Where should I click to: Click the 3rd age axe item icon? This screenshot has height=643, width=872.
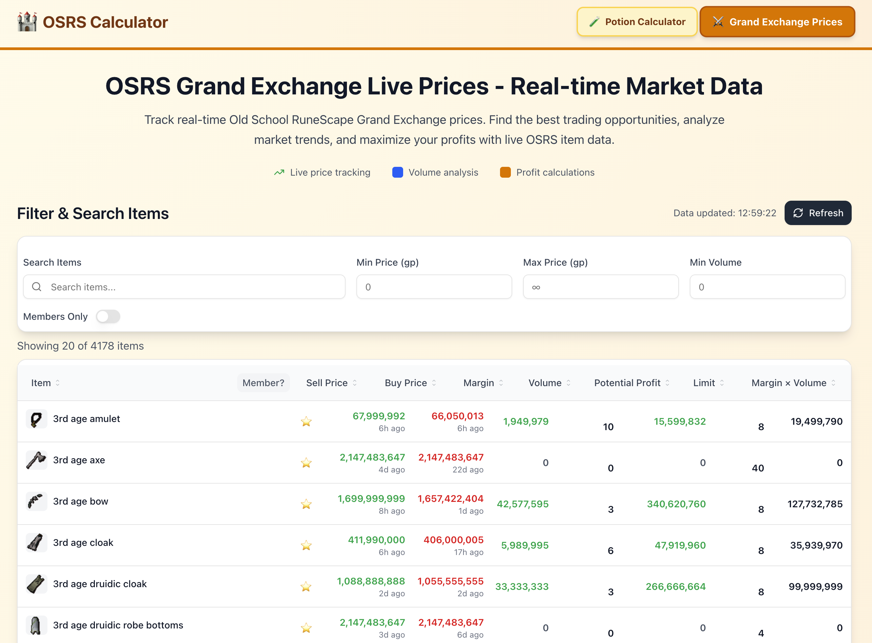click(x=36, y=460)
